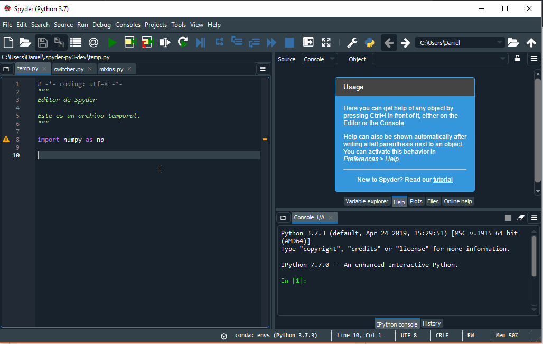Click the debug step icon
This screenshot has width=543, height=344.
coord(219,42)
